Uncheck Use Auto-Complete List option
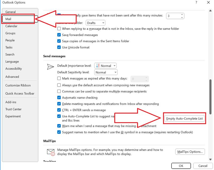Viewport: 214px width, 170px height. click(59, 116)
